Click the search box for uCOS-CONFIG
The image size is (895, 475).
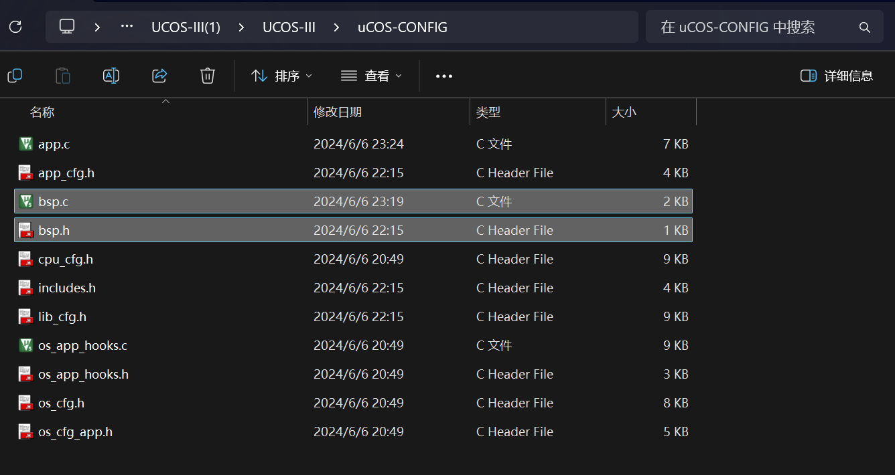click(x=764, y=27)
